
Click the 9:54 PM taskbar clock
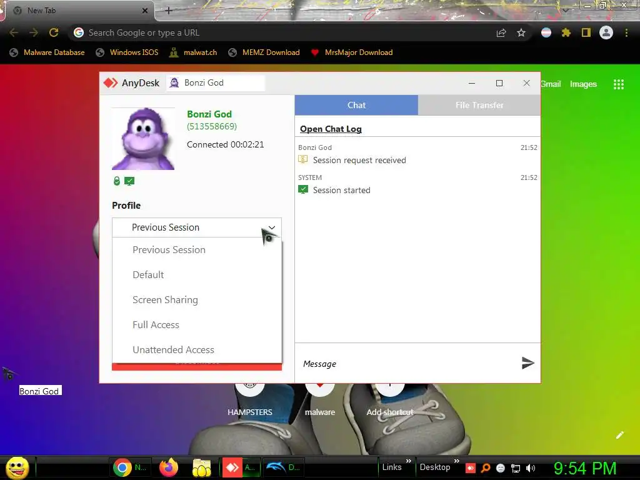[584, 468]
